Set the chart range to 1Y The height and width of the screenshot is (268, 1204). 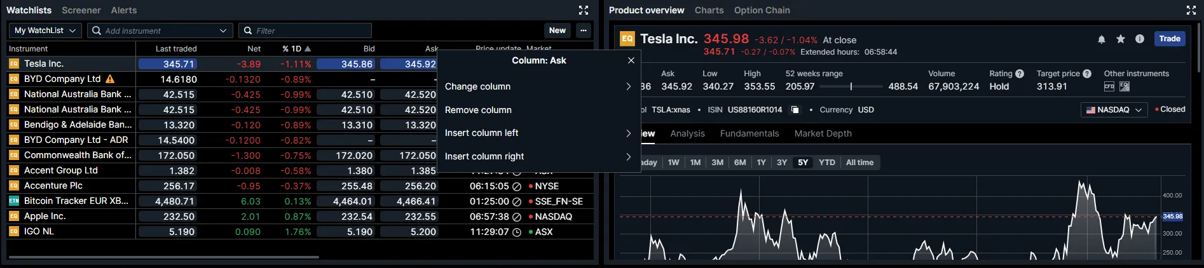pos(761,163)
